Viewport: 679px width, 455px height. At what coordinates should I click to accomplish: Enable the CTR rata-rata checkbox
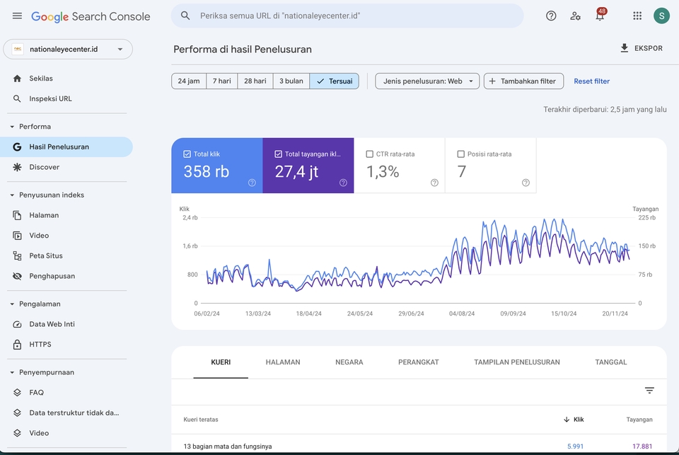point(370,154)
